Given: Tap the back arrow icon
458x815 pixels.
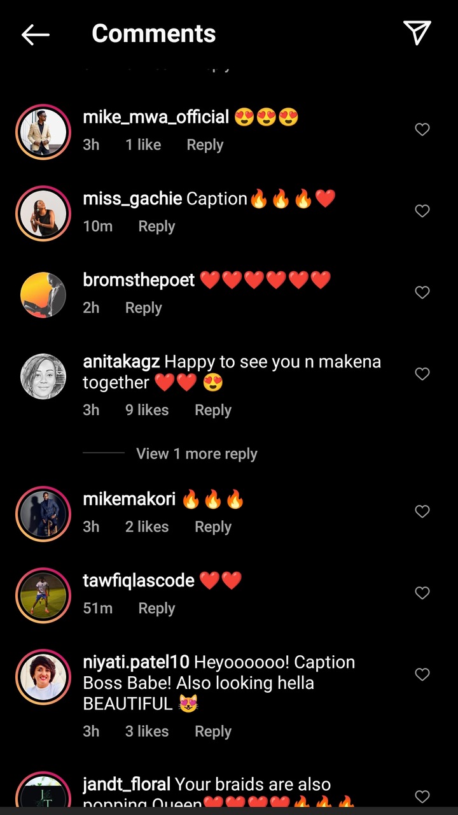Looking at the screenshot, I should 36,34.
